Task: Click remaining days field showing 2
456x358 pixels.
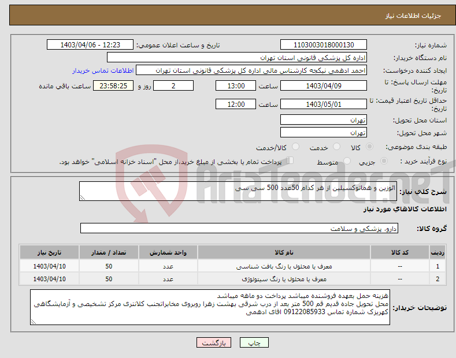Action: pos(173,85)
